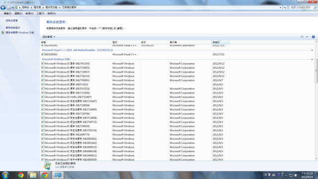Image resolution: width=318 pixels, height=179 pixels.
Task: Open the recent pages dropdown beside Forward
Action: coord(12,8)
